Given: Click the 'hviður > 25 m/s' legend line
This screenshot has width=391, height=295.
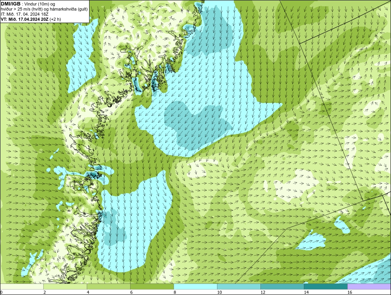Looking at the screenshot, I should coord(44,9).
